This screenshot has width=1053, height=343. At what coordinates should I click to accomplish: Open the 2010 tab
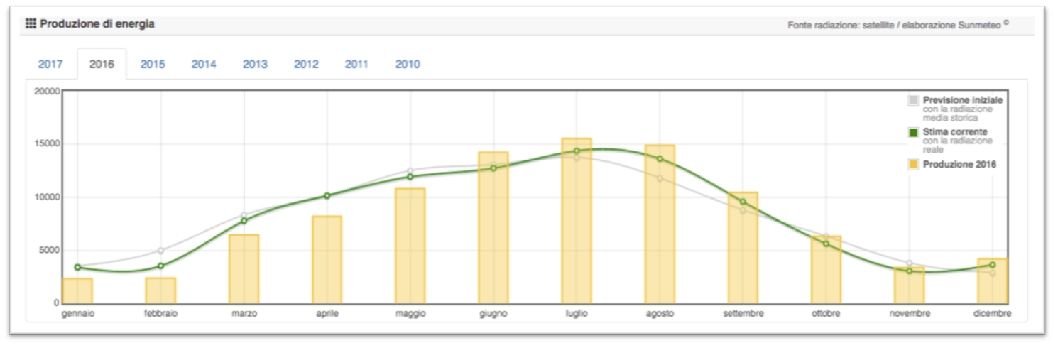[408, 64]
